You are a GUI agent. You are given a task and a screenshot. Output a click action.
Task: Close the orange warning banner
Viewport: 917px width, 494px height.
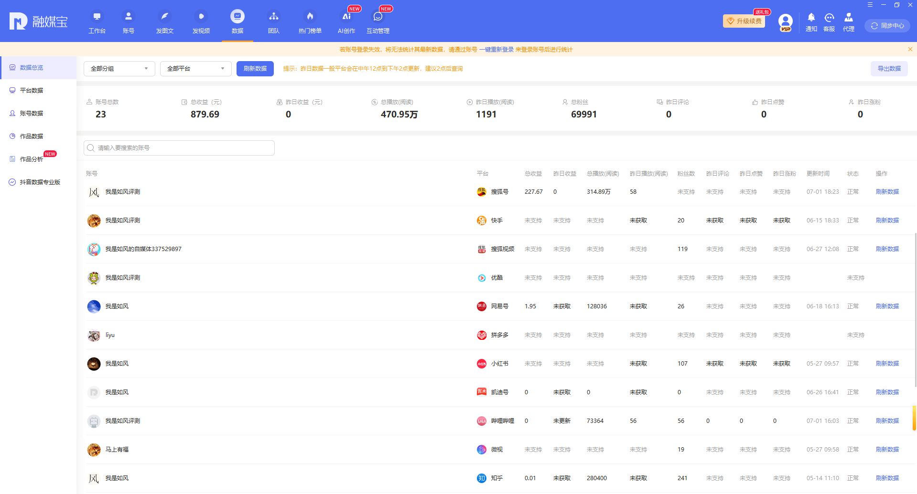pos(910,49)
